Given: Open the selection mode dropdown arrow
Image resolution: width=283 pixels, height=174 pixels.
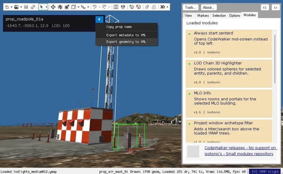Looking at the screenshot, I should tap(46, 7).
